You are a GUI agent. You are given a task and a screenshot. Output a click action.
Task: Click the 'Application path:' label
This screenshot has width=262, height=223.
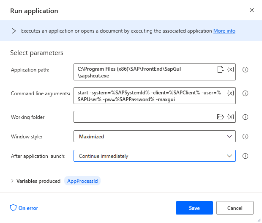pos(30,69)
